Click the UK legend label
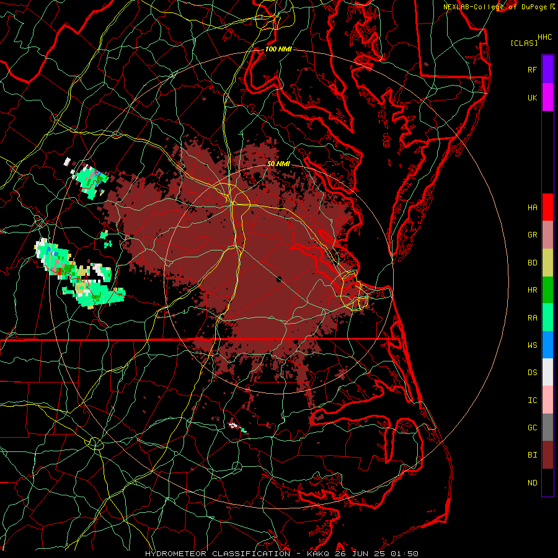 point(532,97)
